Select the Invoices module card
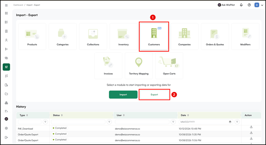266x145 pixels. coord(108,66)
